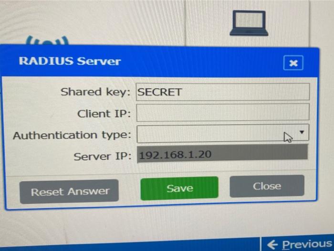The image size is (334, 251).
Task: Close the RADIUS Server dialog with X
Action: pos(293,63)
